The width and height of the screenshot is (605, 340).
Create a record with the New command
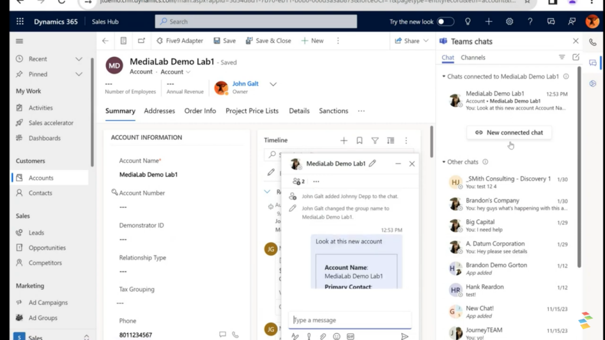pos(312,40)
